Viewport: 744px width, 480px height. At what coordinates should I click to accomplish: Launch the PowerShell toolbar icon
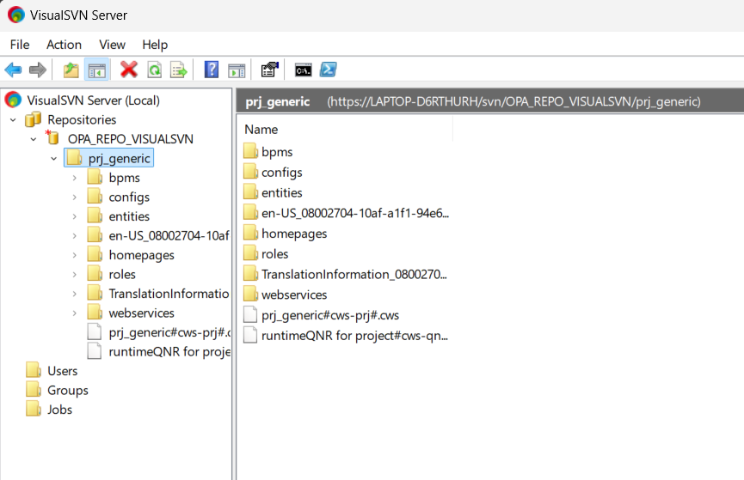(329, 70)
